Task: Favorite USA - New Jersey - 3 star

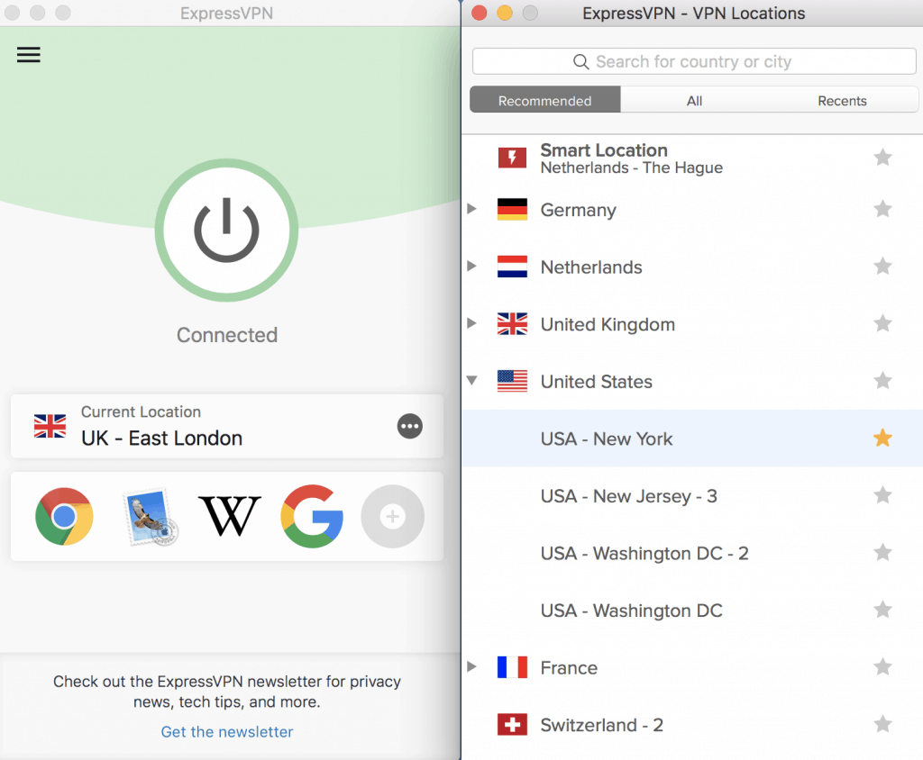Action: tap(882, 494)
